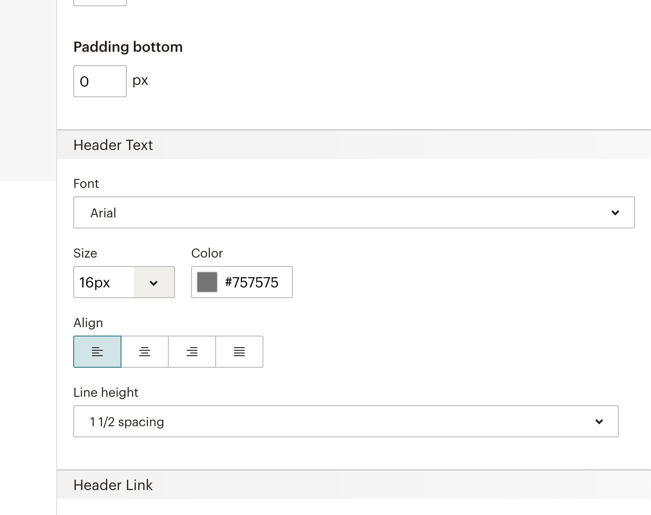The image size is (651, 515).
Task: Click the Align label
Action: tap(88, 323)
